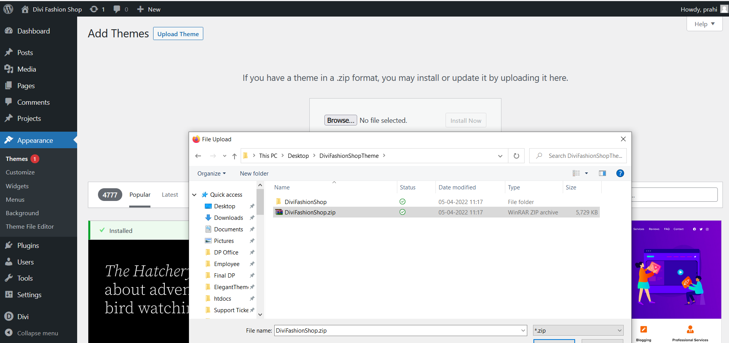Open the file dialog help icon
The height and width of the screenshot is (343, 729).
[620, 173]
